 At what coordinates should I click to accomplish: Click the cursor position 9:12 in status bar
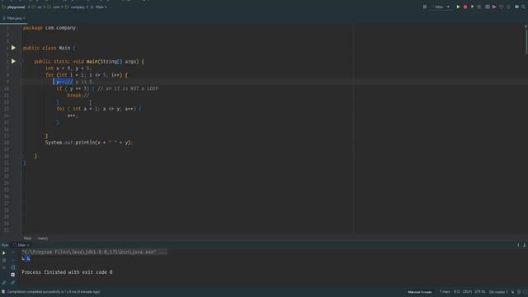click(456, 292)
